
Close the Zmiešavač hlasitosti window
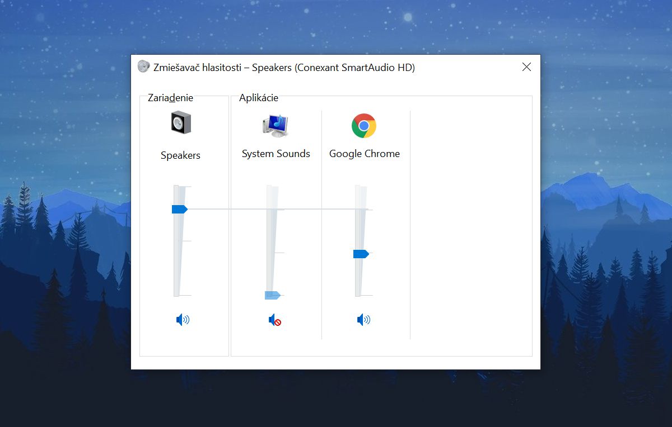[526, 67]
